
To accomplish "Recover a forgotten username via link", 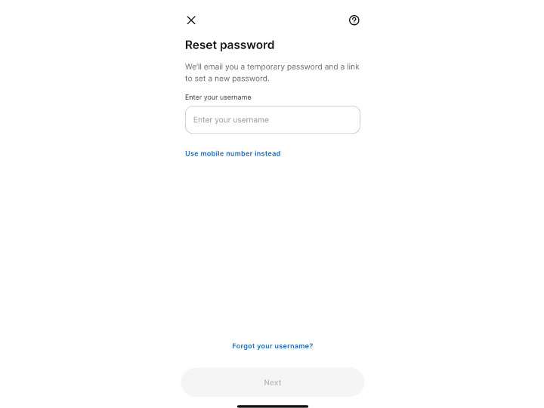I will [272, 346].
